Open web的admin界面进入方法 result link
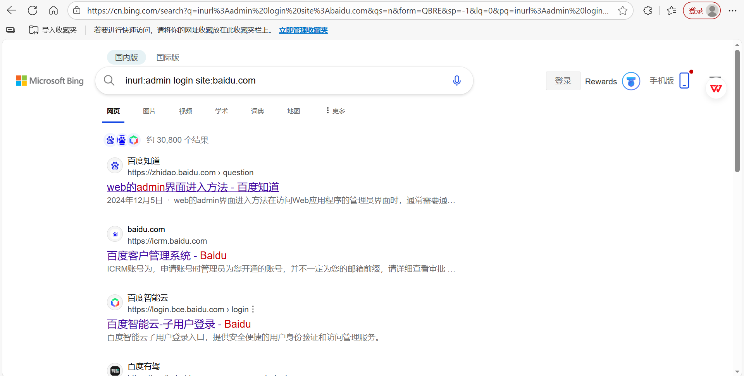Image resolution: width=744 pixels, height=376 pixels. (193, 187)
